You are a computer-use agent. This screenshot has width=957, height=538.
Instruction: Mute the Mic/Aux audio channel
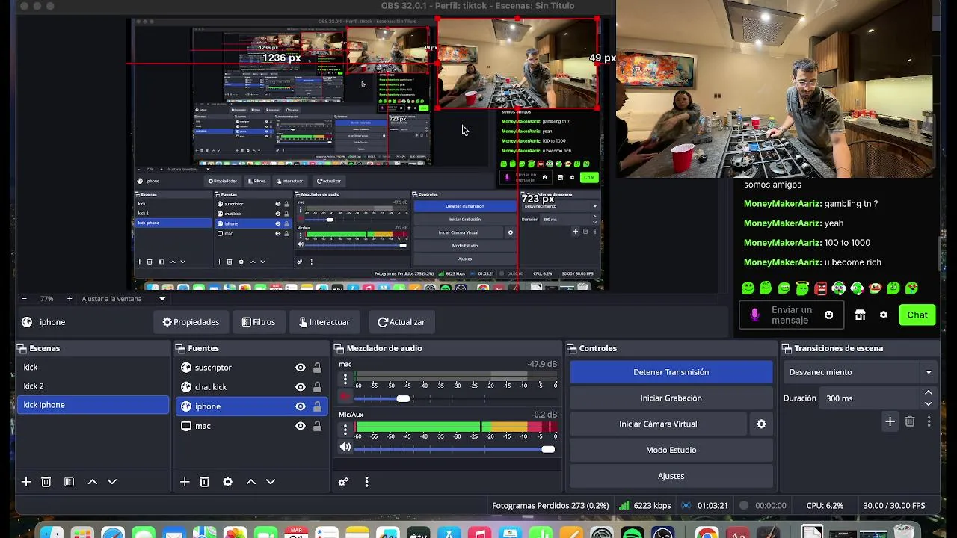pyautogui.click(x=345, y=448)
